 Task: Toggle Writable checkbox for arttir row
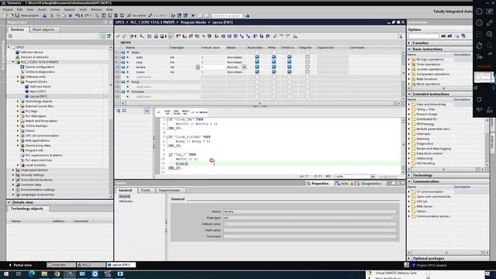tap(274, 57)
